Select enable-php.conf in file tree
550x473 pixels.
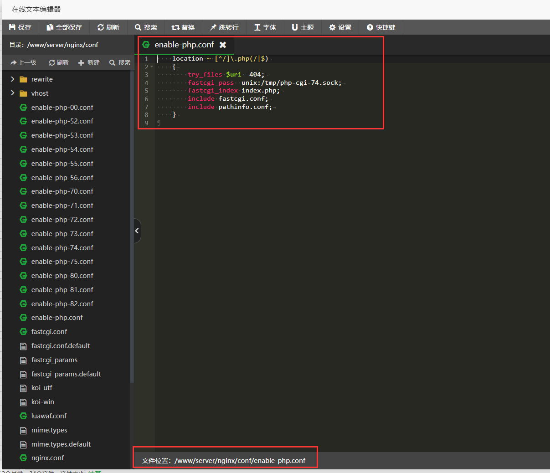[x=57, y=318]
